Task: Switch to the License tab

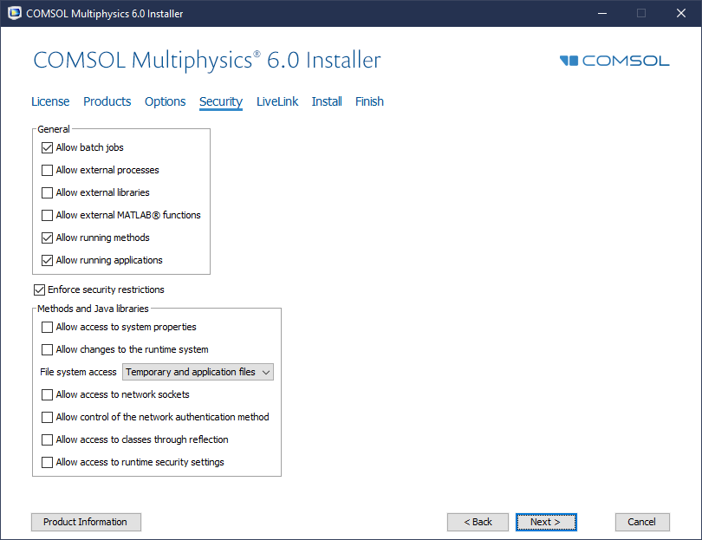Action: 50,101
